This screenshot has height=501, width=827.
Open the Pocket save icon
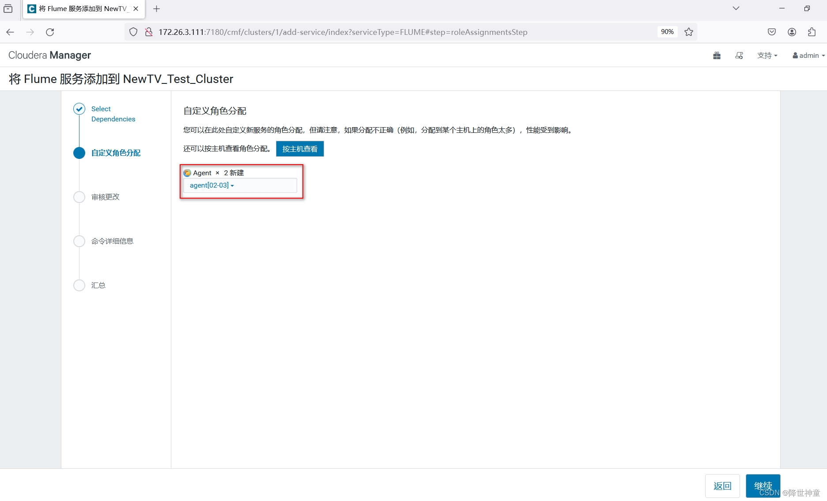point(772,32)
